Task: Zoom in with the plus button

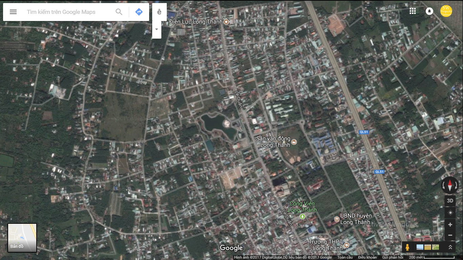Action: point(450,224)
